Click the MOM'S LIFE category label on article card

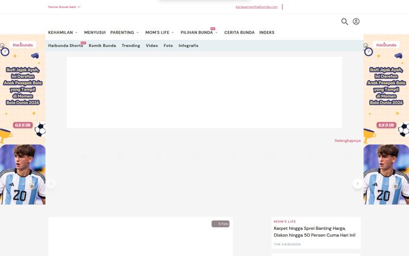coord(285,221)
